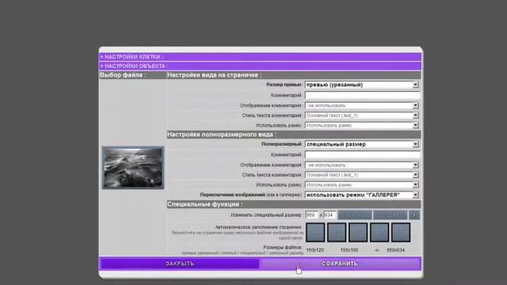Click the ЗАКРЫТЬ button

180,264
